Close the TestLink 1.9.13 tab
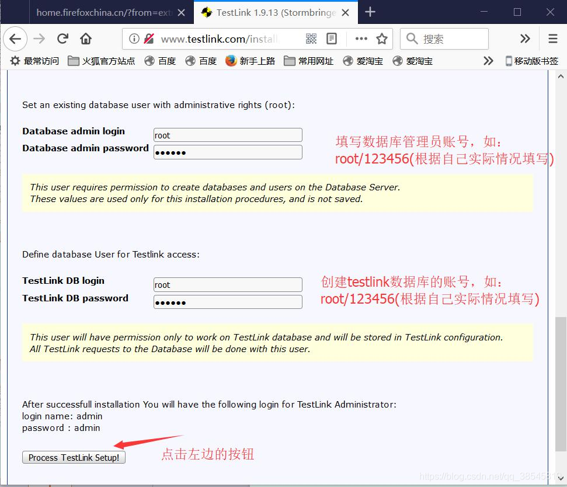The image size is (567, 487). pos(345,13)
